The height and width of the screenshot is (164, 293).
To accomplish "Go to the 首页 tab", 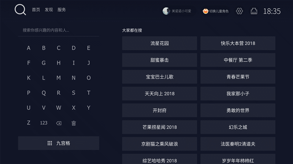I will pyautogui.click(x=36, y=10).
